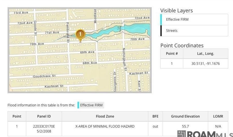
Task: Click the ROAM MLS logo icon
Action: point(181,134)
